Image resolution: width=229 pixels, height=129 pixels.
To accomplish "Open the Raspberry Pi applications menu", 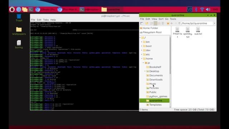I will tap(12, 10).
